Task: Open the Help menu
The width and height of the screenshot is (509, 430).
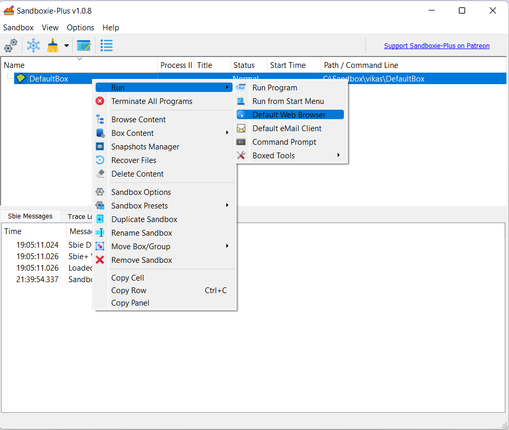Action: [111, 28]
